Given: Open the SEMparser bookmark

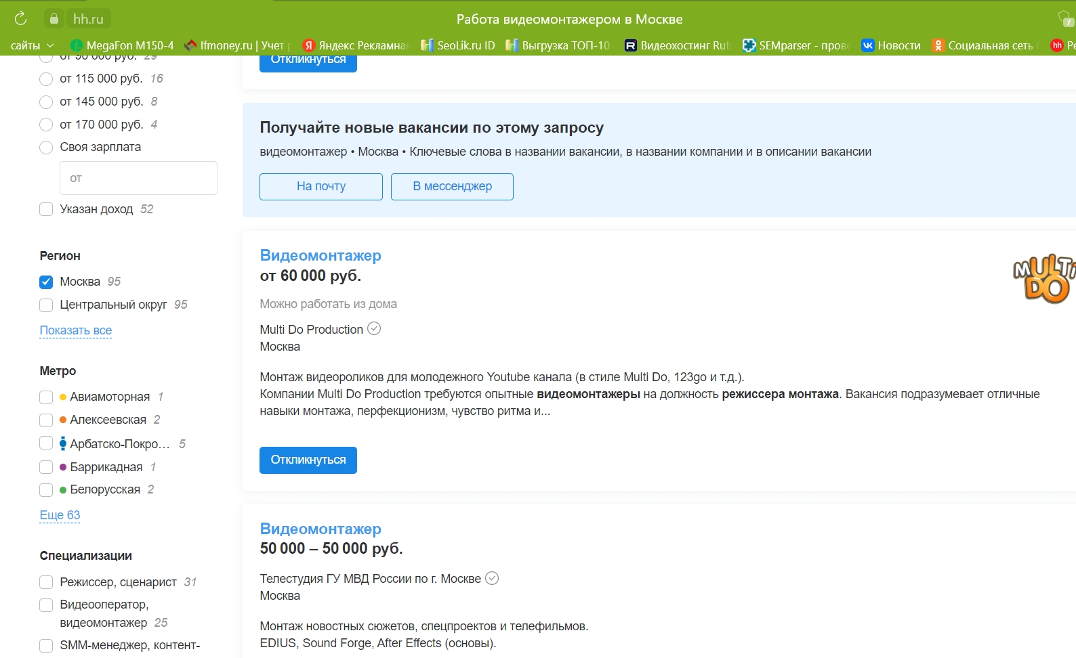Looking at the screenshot, I should click(x=796, y=45).
